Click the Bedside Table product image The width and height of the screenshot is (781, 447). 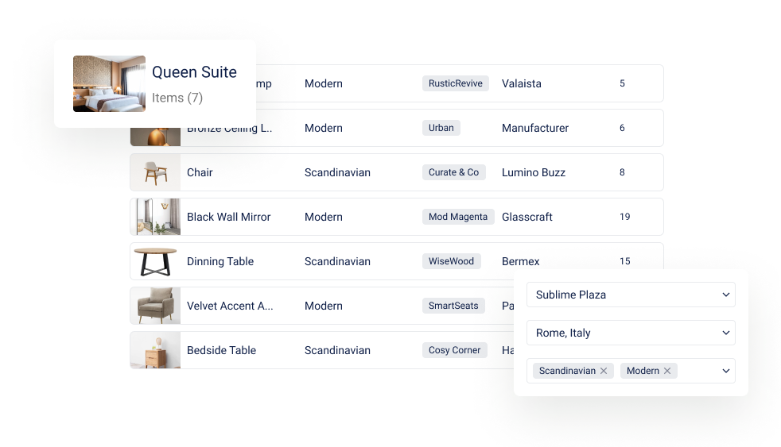pos(155,350)
